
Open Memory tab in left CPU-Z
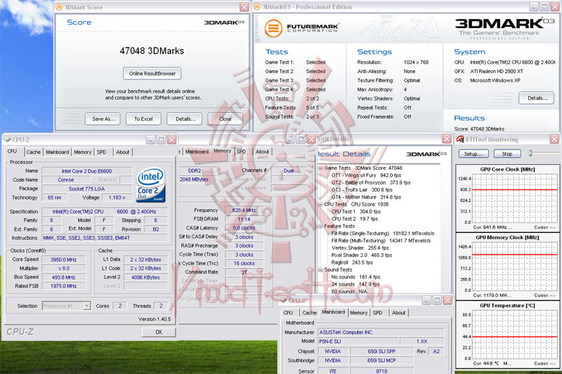pyautogui.click(x=83, y=152)
